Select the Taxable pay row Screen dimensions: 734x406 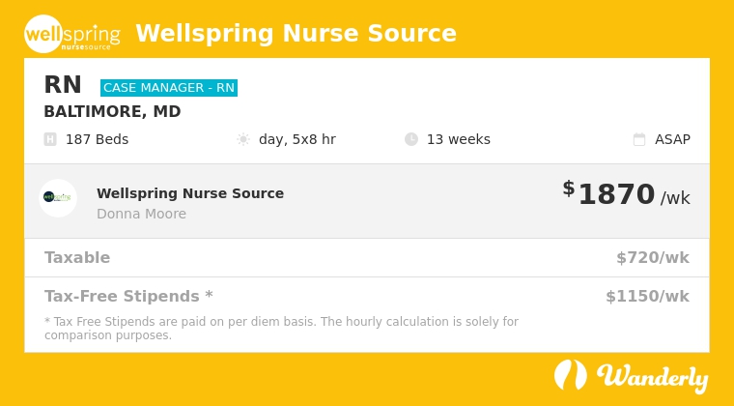[367, 258]
